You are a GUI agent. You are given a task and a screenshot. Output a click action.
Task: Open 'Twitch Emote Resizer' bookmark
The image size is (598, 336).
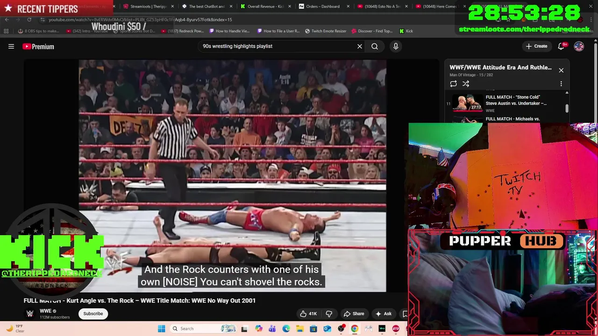click(x=326, y=31)
